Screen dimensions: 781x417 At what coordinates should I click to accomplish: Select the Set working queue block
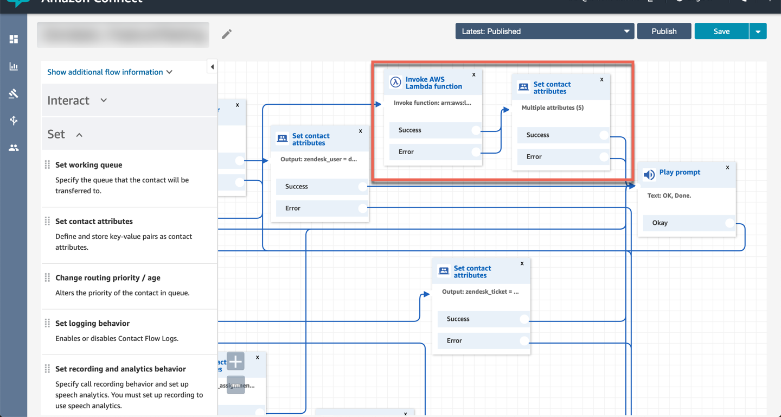pos(89,165)
